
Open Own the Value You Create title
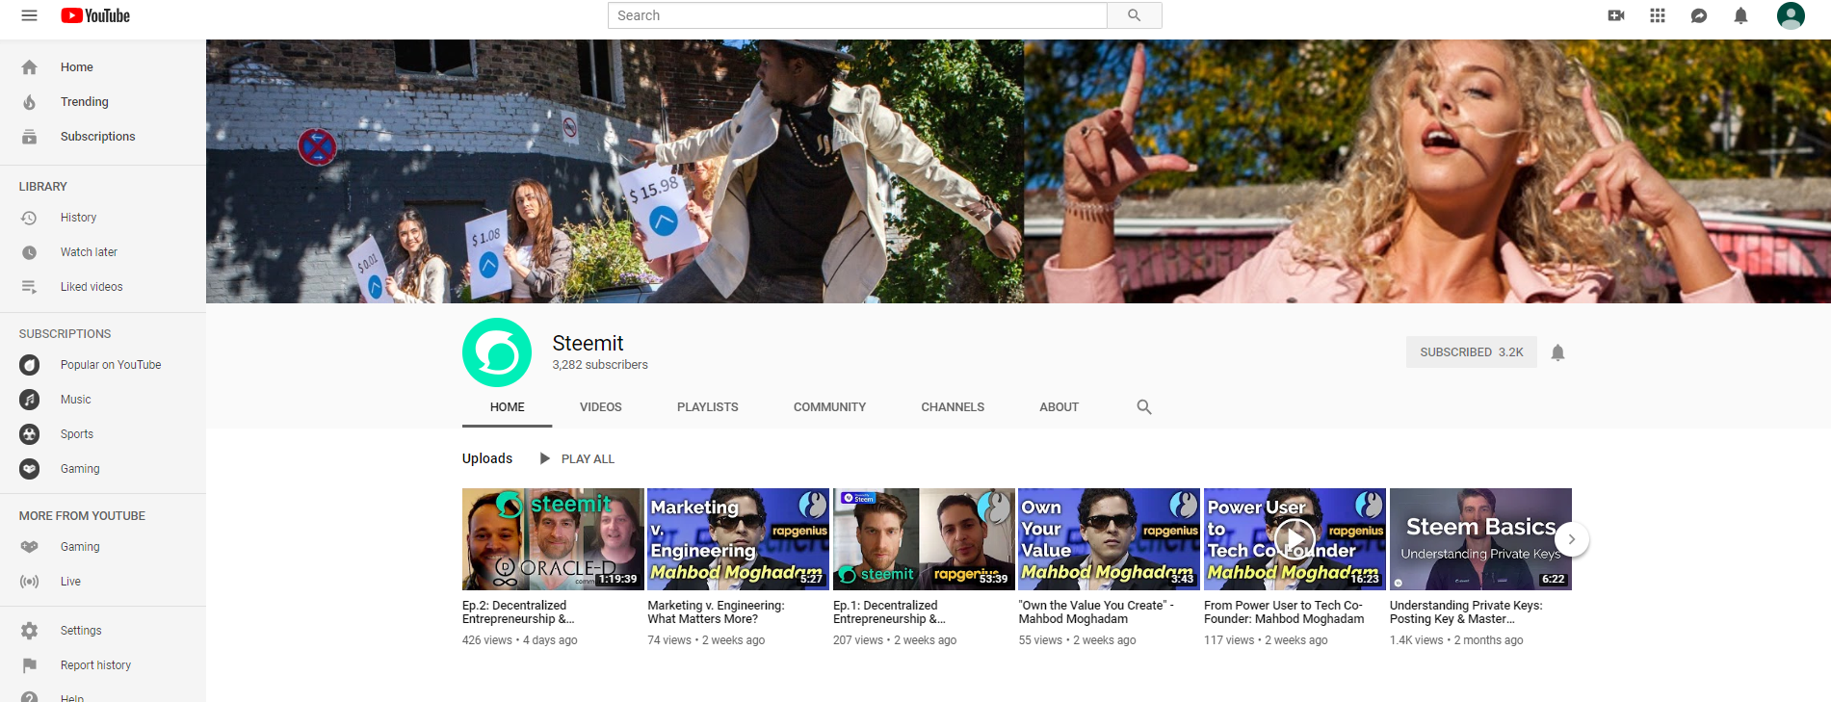click(x=1096, y=612)
